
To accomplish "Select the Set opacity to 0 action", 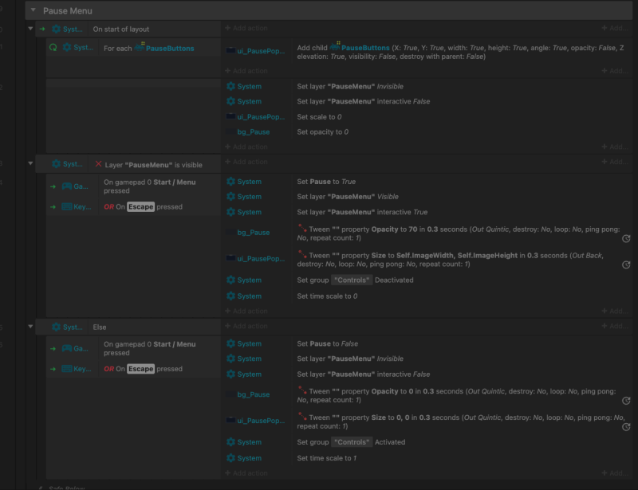I will [x=322, y=132].
